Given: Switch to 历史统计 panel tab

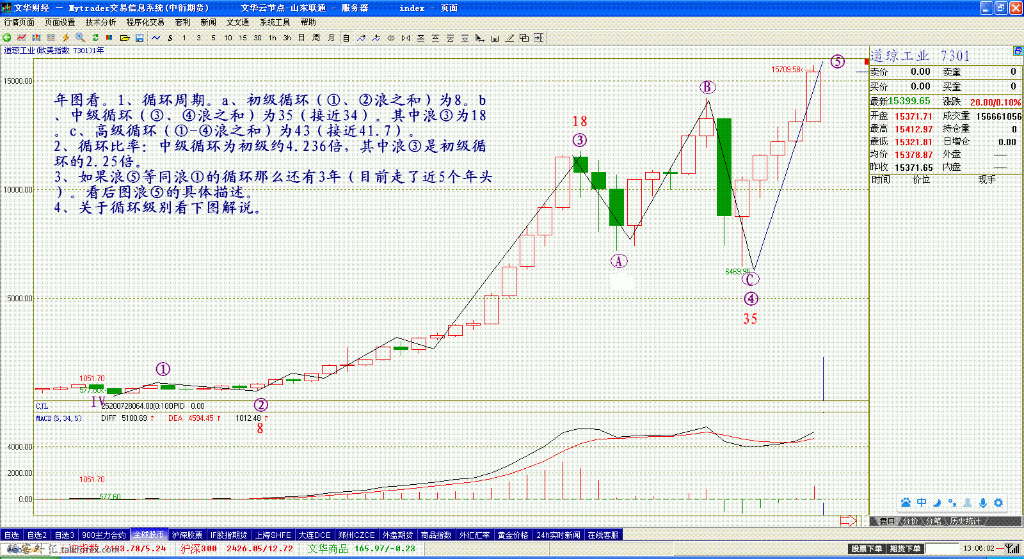Looking at the screenshot, I should pyautogui.click(x=965, y=521).
